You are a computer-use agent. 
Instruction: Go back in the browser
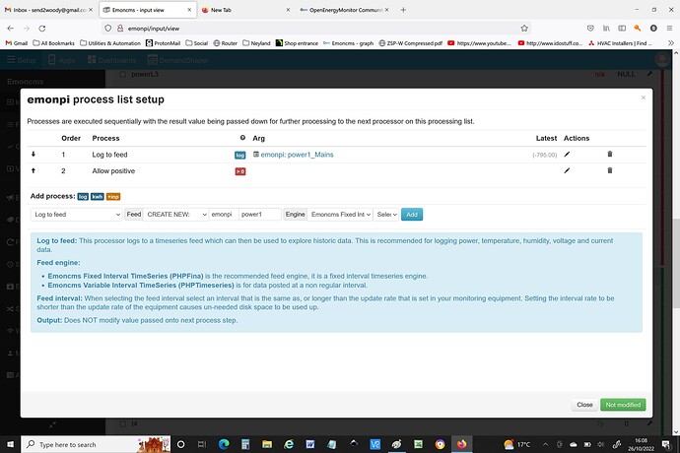(x=11, y=29)
